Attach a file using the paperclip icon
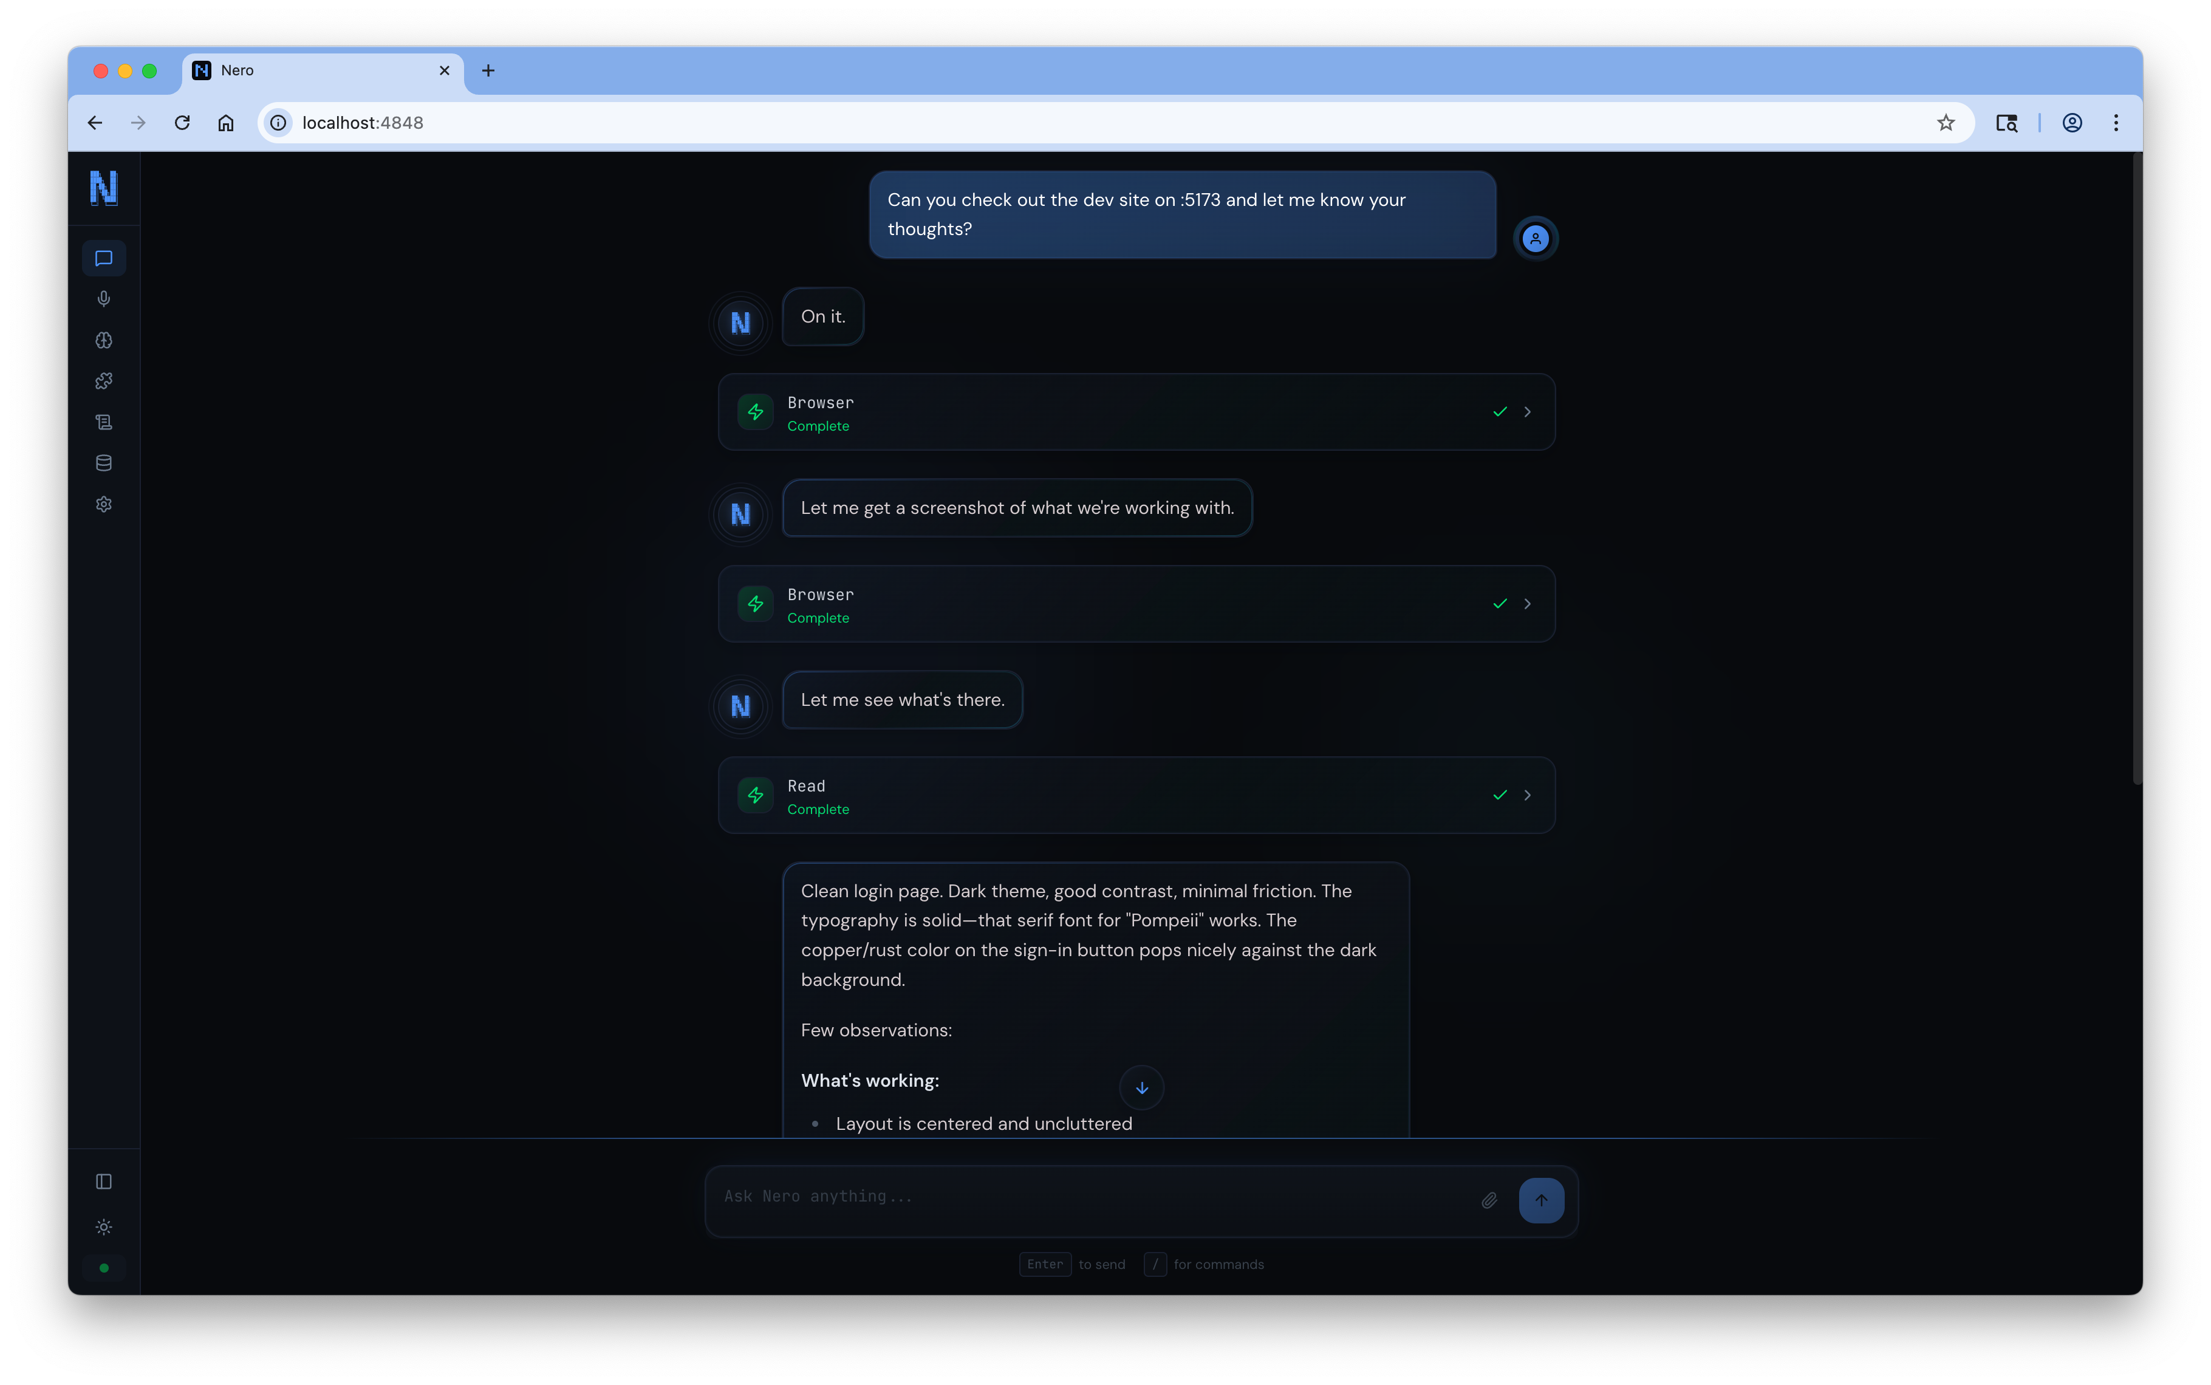Screen dimensions: 2211x1385 pyautogui.click(x=1489, y=1200)
